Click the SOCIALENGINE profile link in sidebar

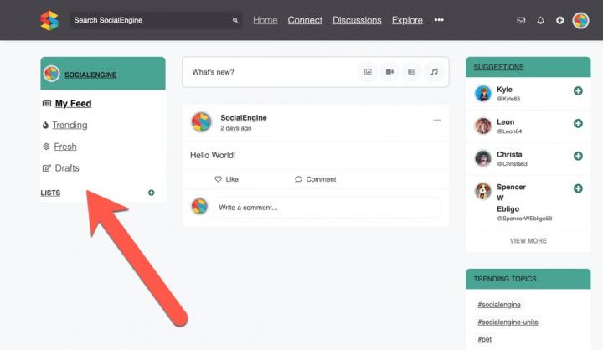(x=90, y=75)
